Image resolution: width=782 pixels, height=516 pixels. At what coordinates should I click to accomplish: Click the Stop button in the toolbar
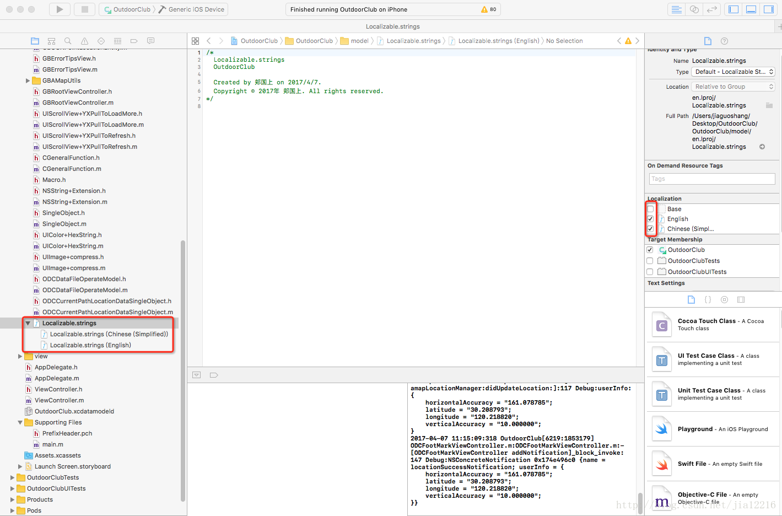pos(84,9)
